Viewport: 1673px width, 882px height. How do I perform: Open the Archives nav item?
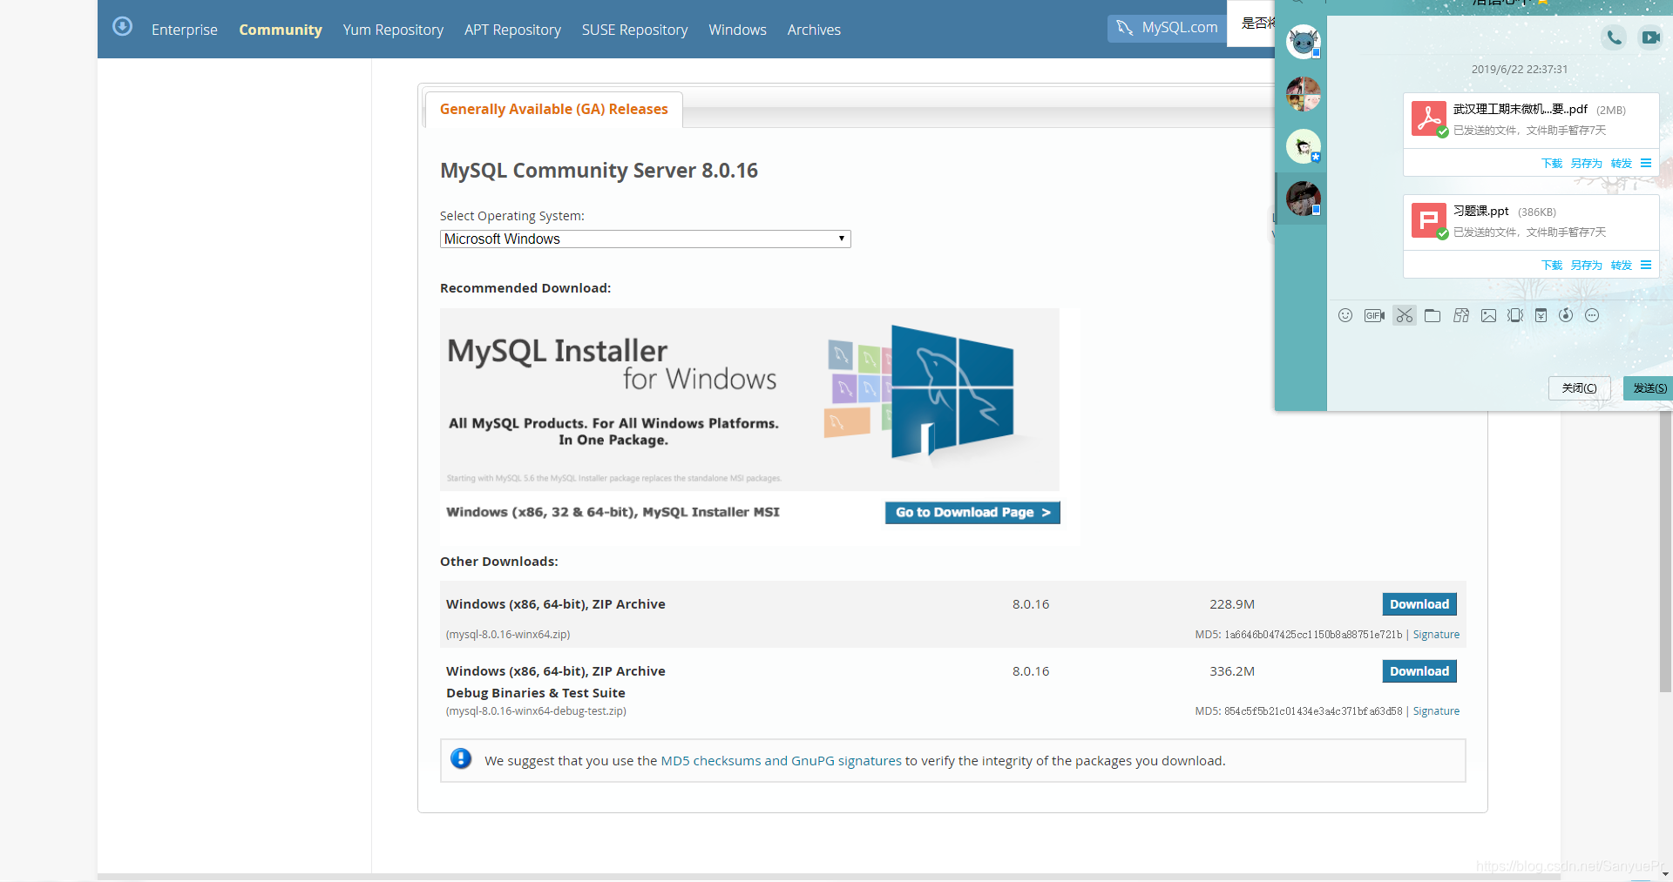coord(814,30)
